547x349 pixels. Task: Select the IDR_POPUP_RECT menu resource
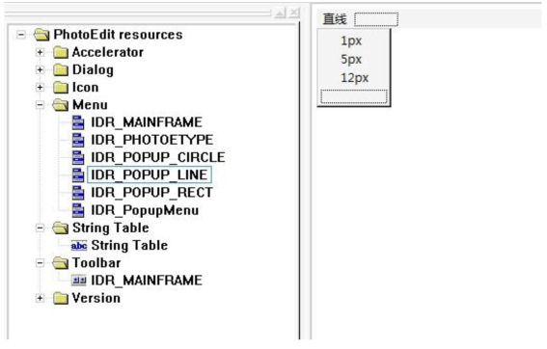pyautogui.click(x=151, y=193)
